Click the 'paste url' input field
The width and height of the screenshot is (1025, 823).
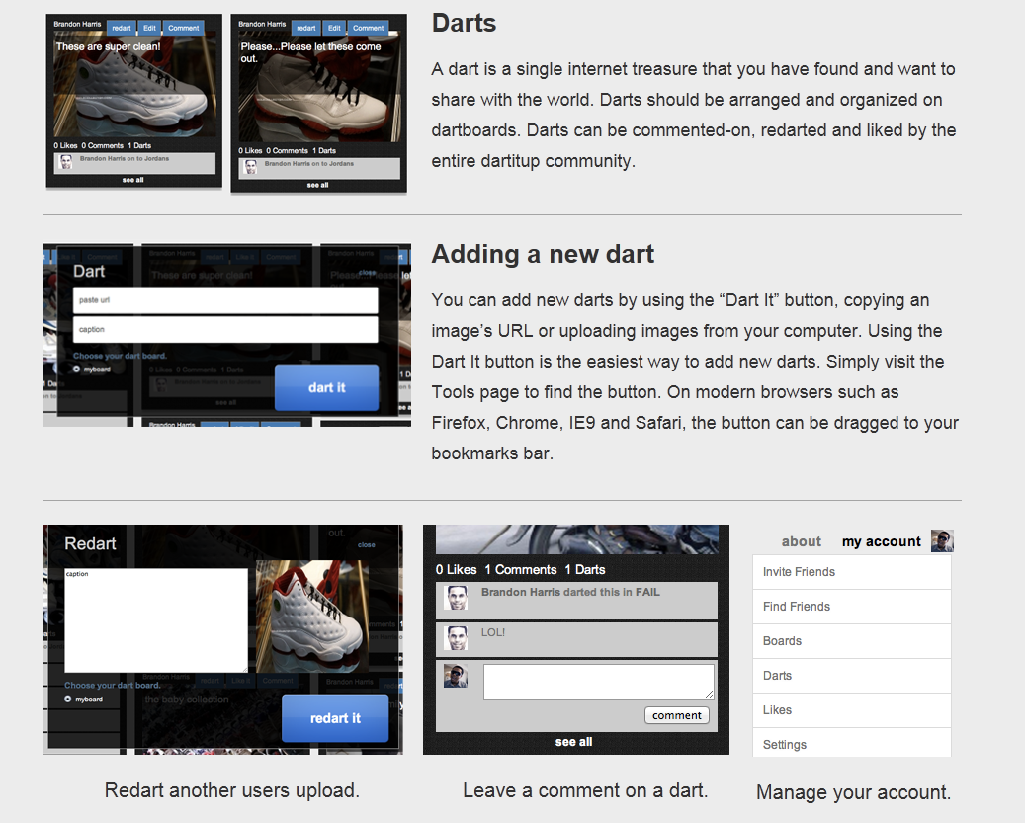[x=225, y=299]
